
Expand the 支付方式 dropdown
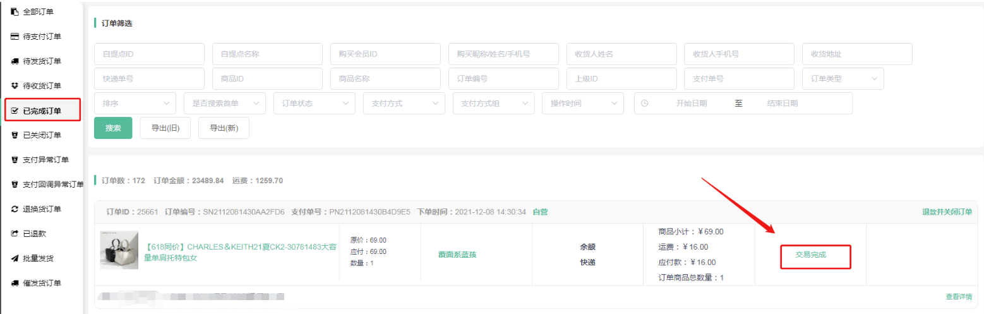click(404, 103)
